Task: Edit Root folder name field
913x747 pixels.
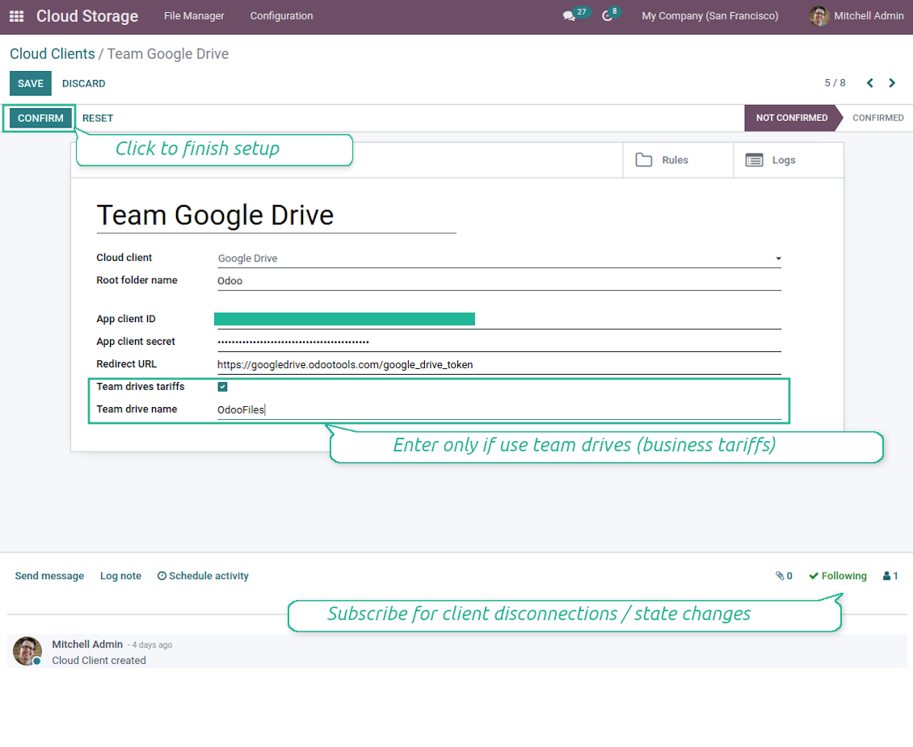Action: [x=499, y=281]
